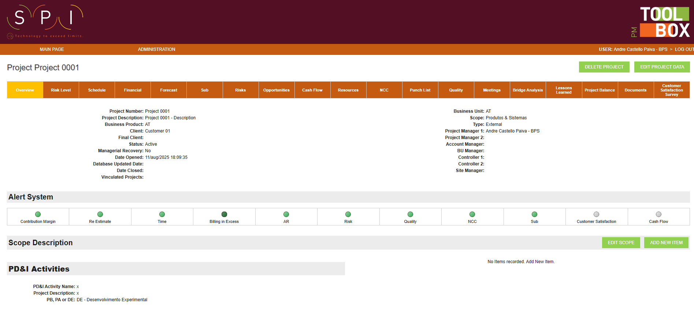Click DE - Desenvolvimento Experimental value
This screenshot has height=310, width=694.
(x=112, y=300)
